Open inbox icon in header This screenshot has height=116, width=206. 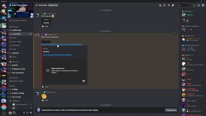tap(199, 5)
